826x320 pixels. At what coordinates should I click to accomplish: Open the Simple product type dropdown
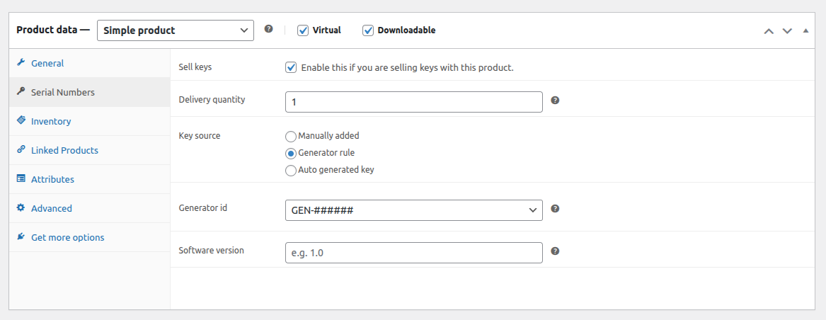click(176, 30)
